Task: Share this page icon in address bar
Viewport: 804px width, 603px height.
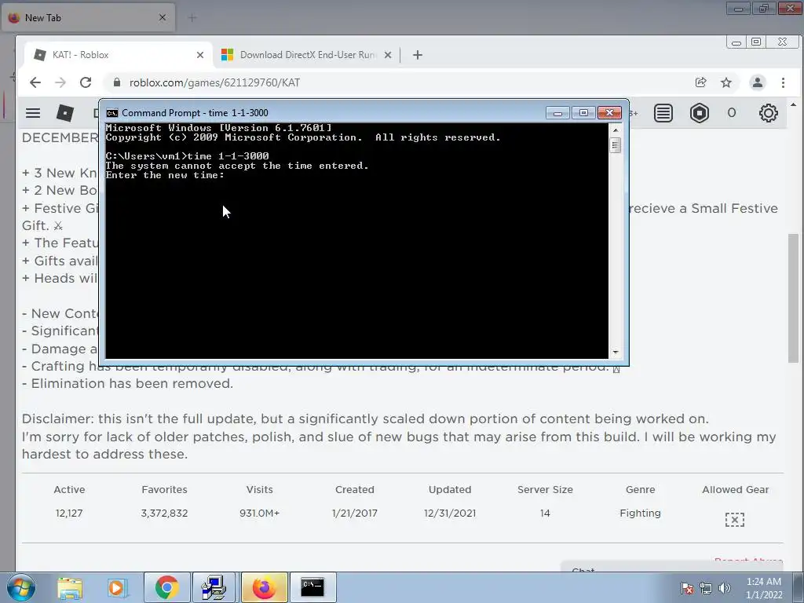Action: coord(700,82)
